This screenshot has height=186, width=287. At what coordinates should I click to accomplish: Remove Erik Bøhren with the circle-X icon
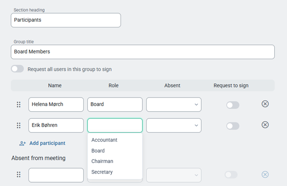coord(265,125)
